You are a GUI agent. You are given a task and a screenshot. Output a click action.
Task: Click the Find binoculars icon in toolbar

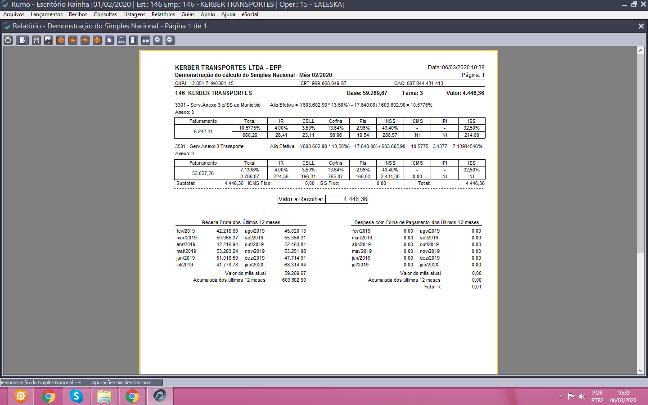point(36,40)
